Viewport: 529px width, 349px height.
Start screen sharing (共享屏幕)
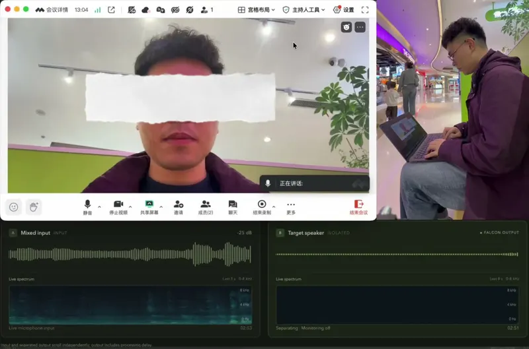pyautogui.click(x=149, y=207)
